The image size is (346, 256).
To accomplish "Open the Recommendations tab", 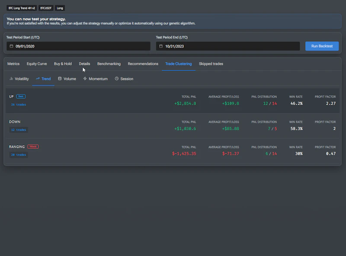I will tap(143, 64).
